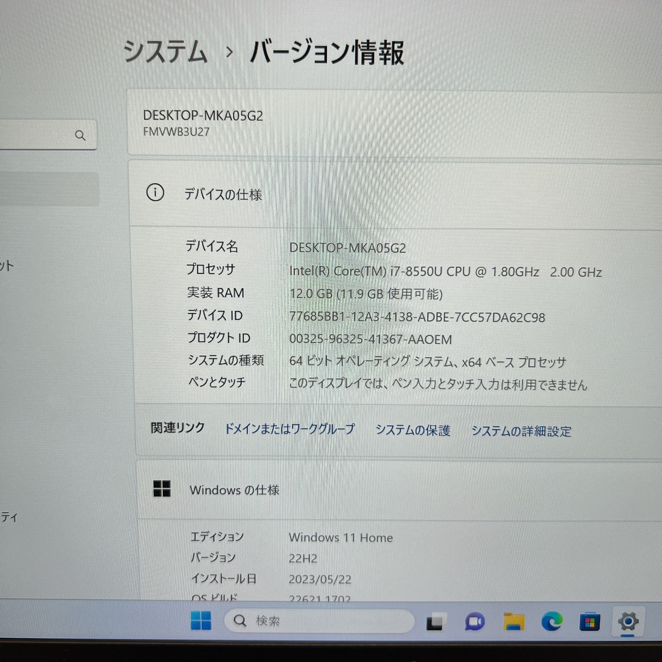Viewport: 662px width, 662px height.
Task: Click the Settings gear taskbar icon
Action: [628, 621]
